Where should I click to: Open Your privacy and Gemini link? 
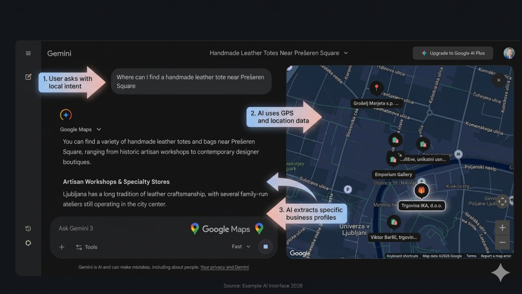(x=224, y=267)
